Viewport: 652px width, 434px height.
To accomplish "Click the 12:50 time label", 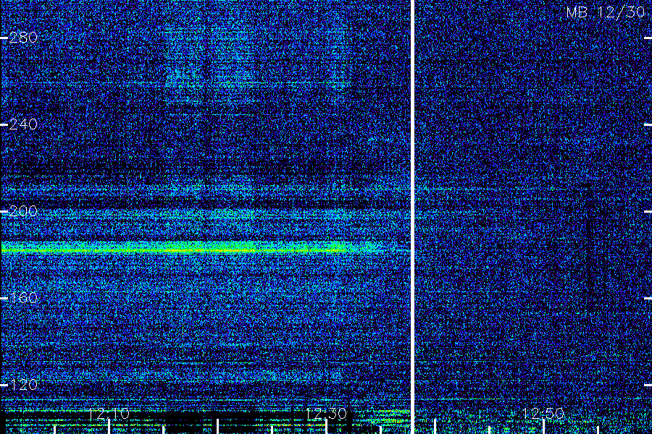I will click(543, 413).
